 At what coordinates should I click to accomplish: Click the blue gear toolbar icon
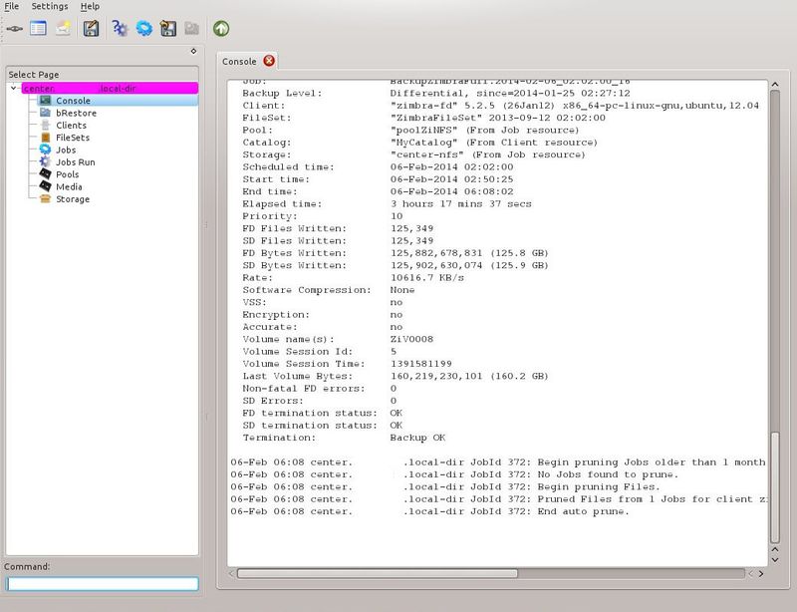pos(144,29)
